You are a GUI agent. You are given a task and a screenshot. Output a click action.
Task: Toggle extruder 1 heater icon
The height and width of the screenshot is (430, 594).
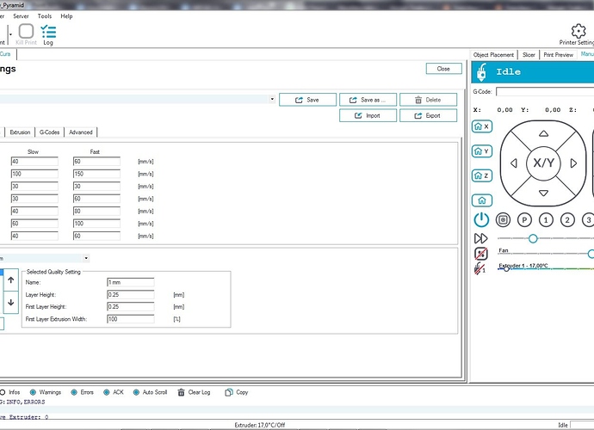click(480, 268)
